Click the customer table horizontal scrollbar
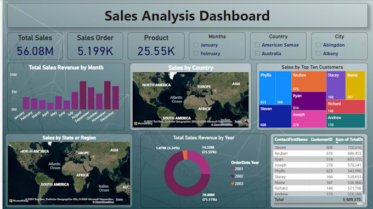The image size is (373, 209). pos(315,204)
